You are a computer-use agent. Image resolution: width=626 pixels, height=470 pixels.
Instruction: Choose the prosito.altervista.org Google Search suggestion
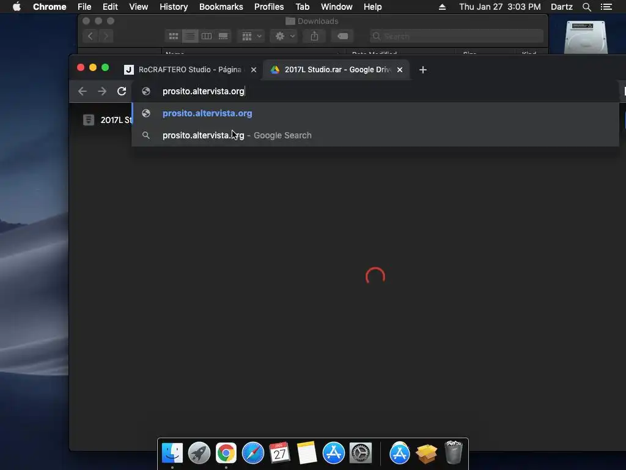coord(375,135)
